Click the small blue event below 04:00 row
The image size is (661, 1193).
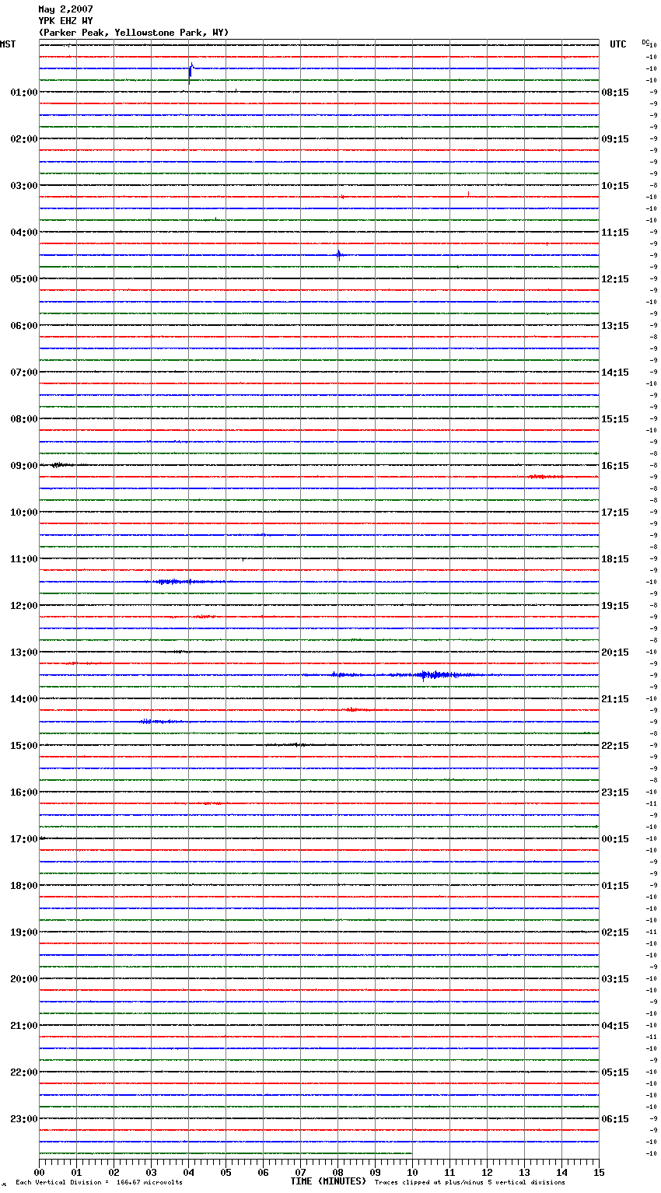(339, 254)
